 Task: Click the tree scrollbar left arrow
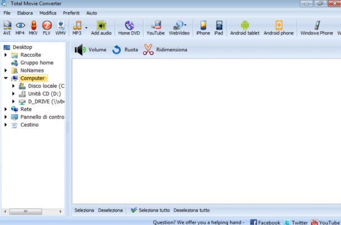pos(5,212)
